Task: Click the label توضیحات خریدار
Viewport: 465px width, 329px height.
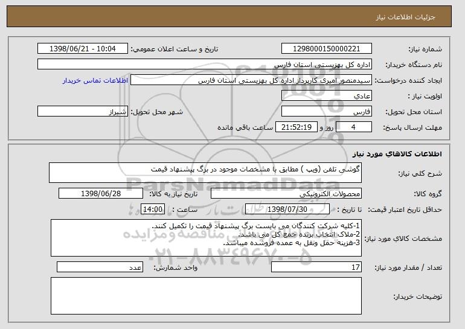Action: tap(417, 296)
